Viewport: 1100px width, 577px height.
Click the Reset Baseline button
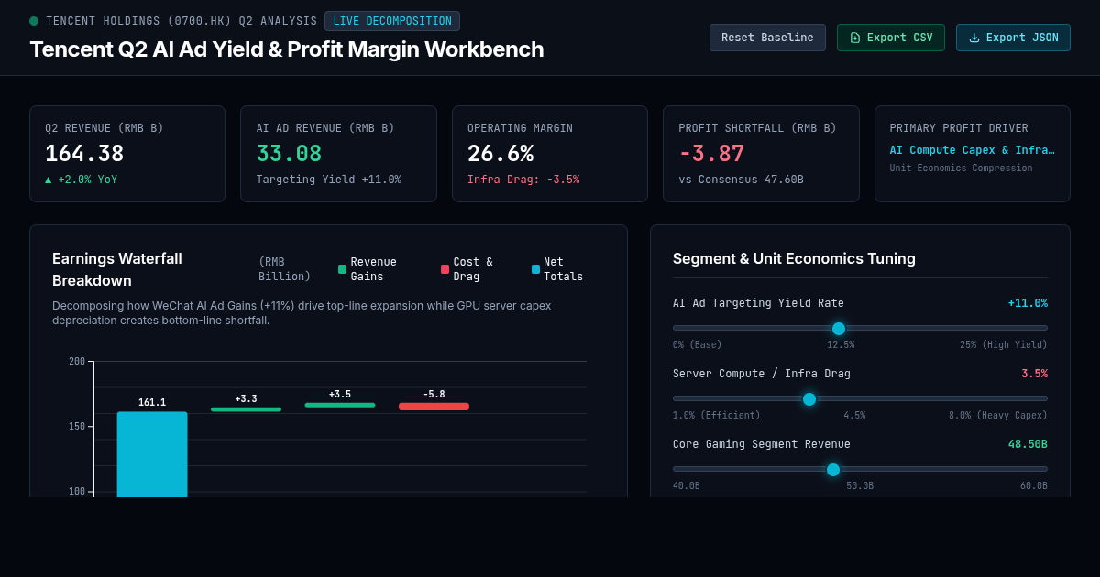(767, 38)
